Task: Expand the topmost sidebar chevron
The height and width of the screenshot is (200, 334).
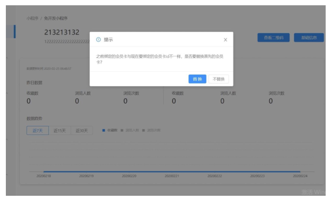Action: click(7, 58)
